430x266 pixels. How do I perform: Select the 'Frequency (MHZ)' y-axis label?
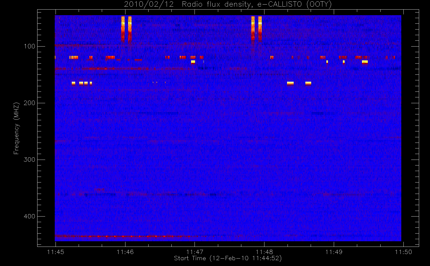point(16,128)
